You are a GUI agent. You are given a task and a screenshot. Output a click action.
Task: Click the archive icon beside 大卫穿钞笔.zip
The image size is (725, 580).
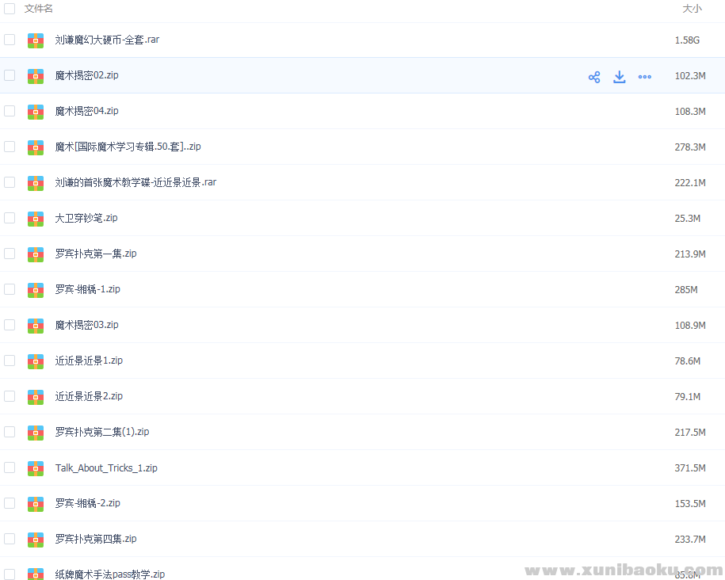point(36,218)
